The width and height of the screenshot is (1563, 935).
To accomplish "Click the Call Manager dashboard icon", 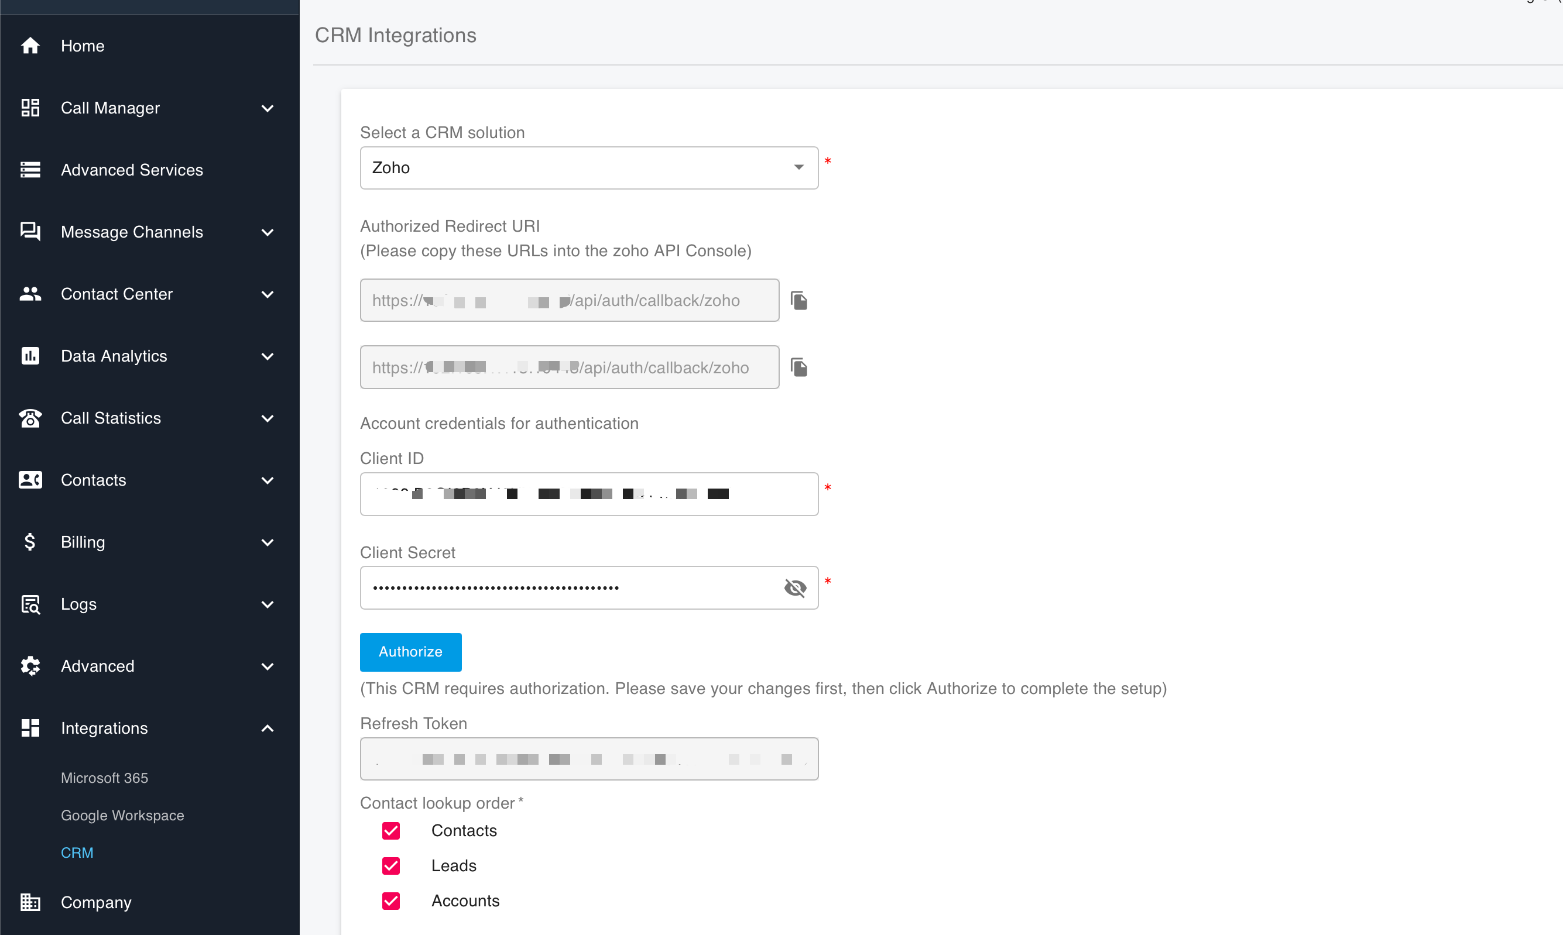I will point(30,108).
